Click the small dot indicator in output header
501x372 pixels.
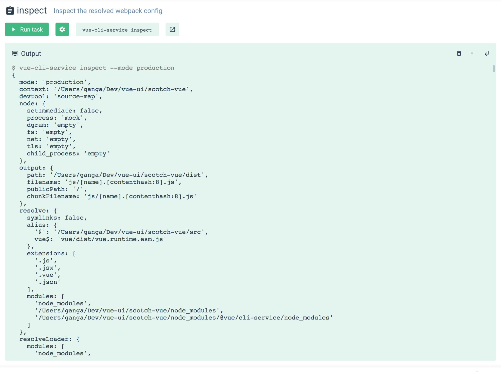[472, 53]
